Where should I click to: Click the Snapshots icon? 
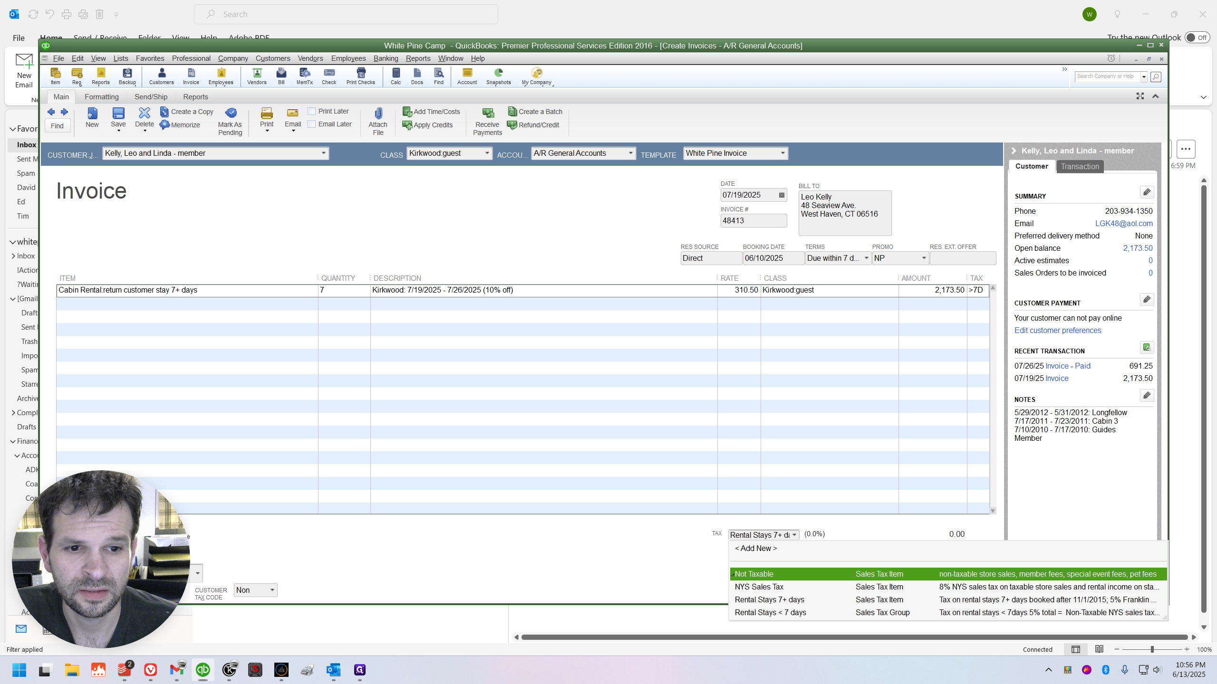pos(498,76)
